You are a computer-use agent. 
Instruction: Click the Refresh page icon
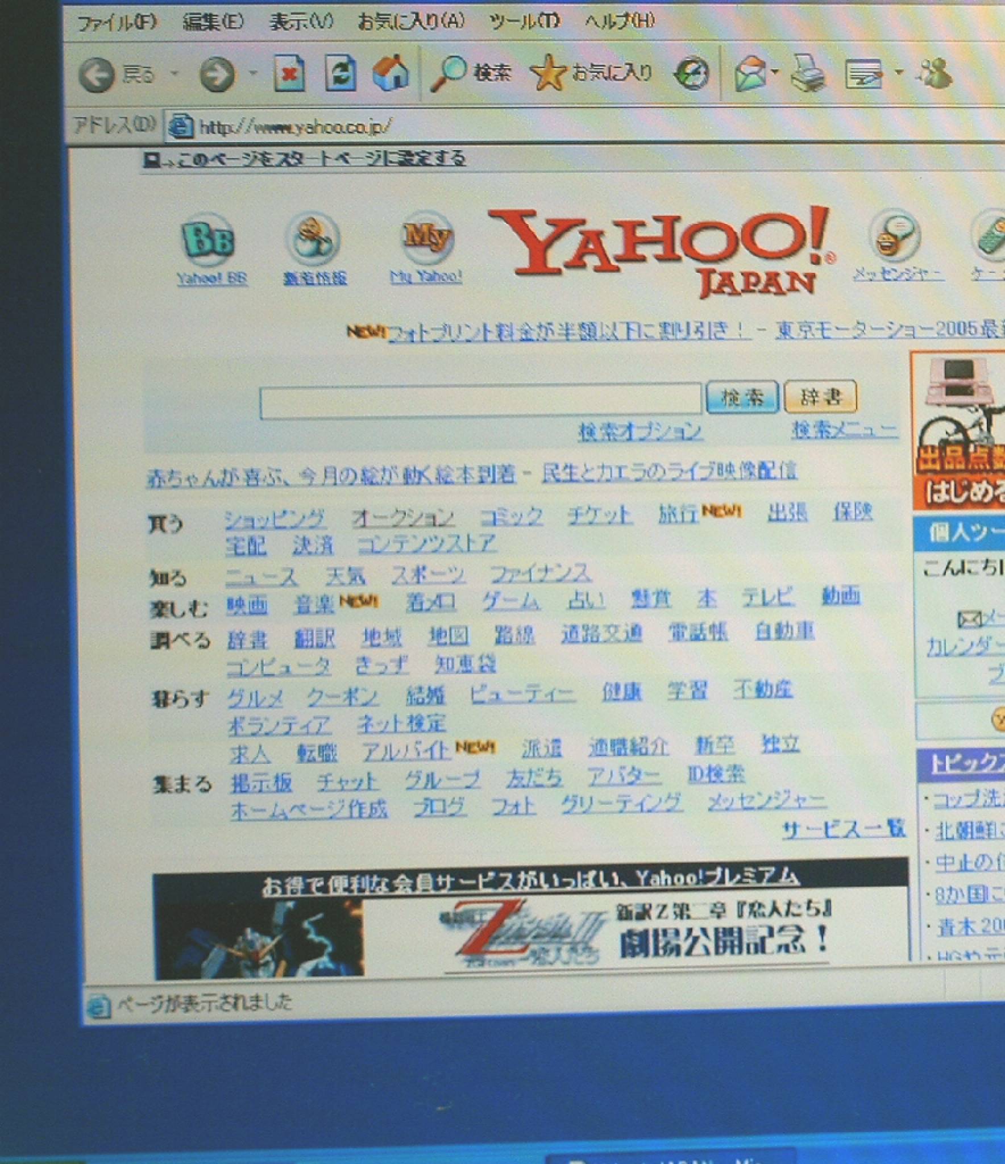(340, 73)
